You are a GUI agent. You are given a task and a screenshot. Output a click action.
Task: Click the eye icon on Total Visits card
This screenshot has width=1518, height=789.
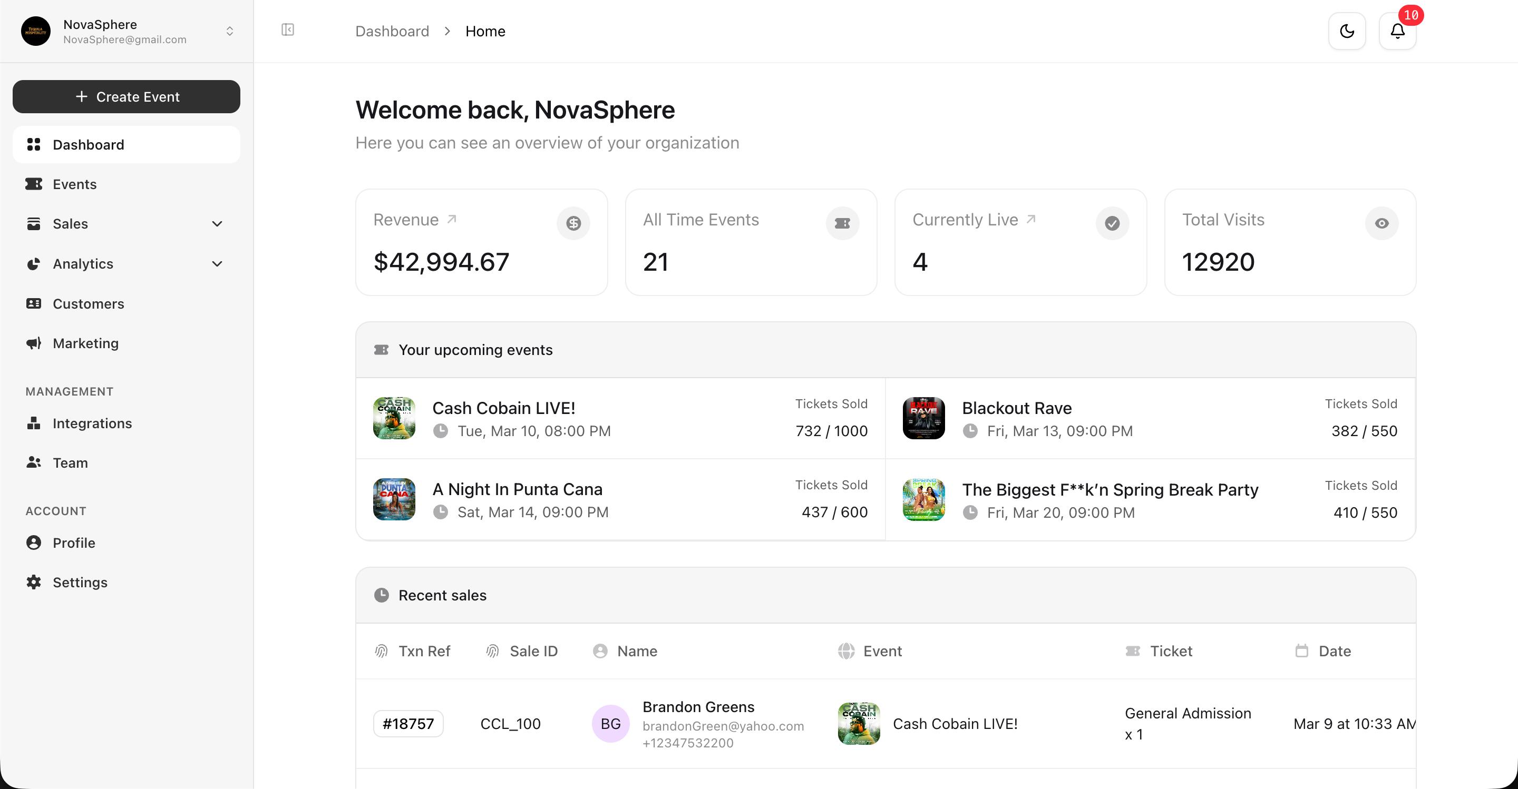tap(1381, 223)
